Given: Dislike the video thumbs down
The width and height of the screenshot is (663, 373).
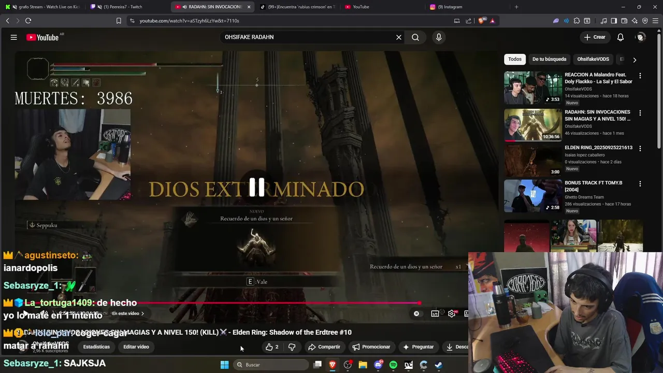Looking at the screenshot, I should pyautogui.click(x=292, y=347).
